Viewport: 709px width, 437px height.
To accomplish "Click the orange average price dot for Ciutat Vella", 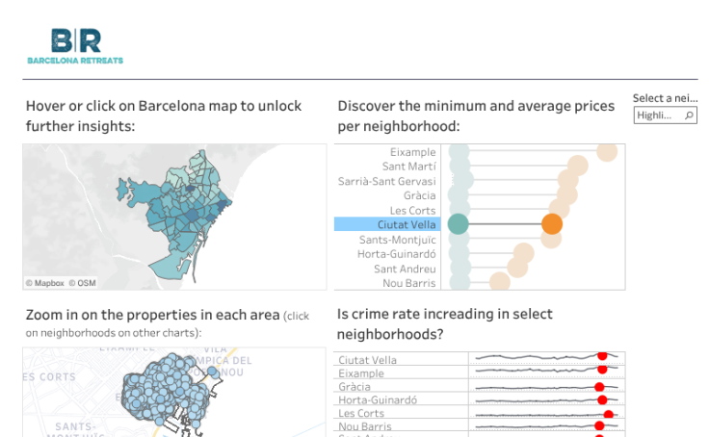I will tap(552, 224).
